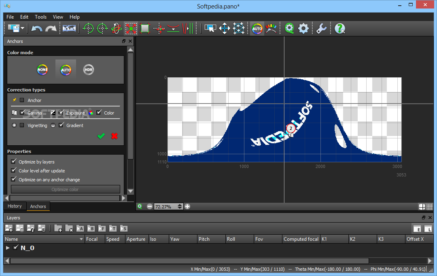This screenshot has width=437, height=276.
Task: Select HDR color mode
Action: click(88, 70)
